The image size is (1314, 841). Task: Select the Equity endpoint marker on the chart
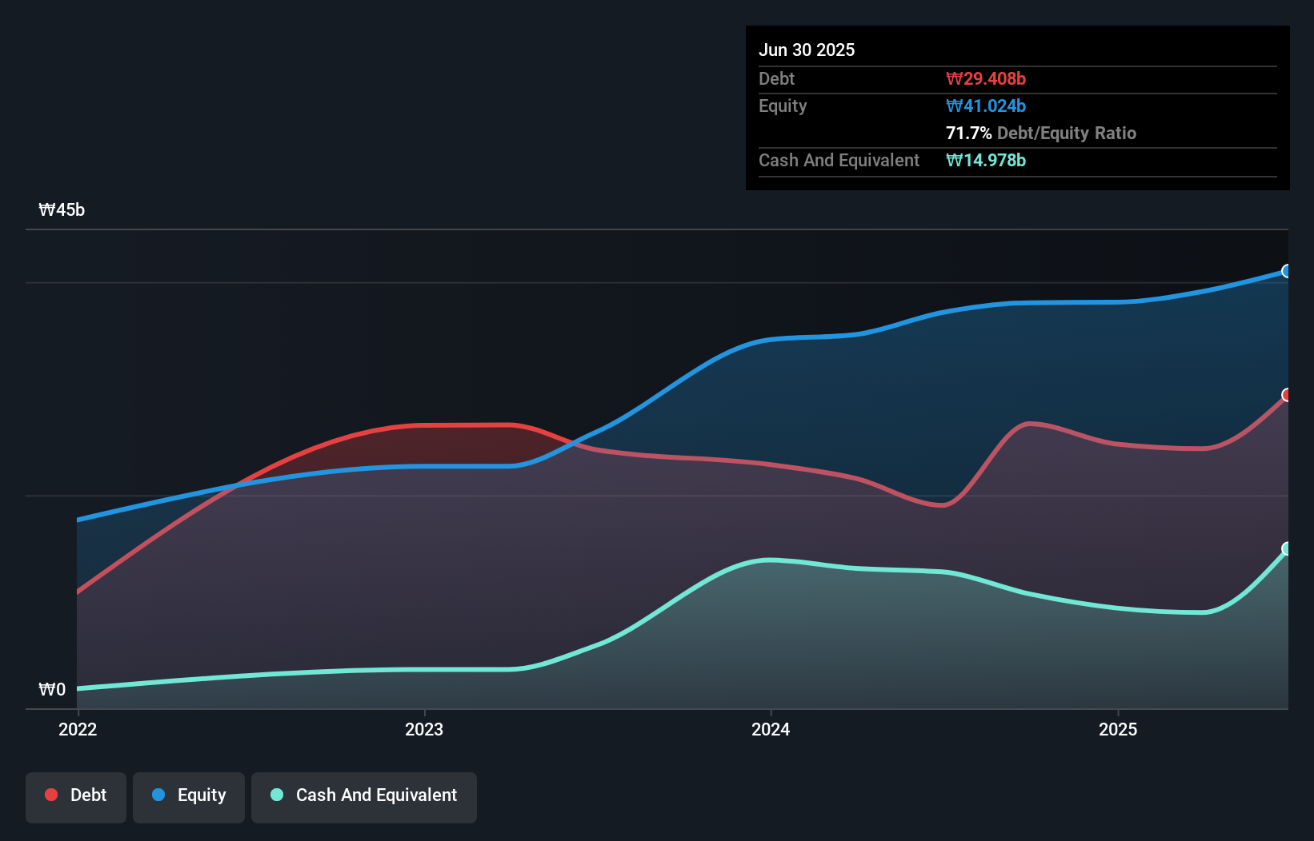pos(1287,272)
